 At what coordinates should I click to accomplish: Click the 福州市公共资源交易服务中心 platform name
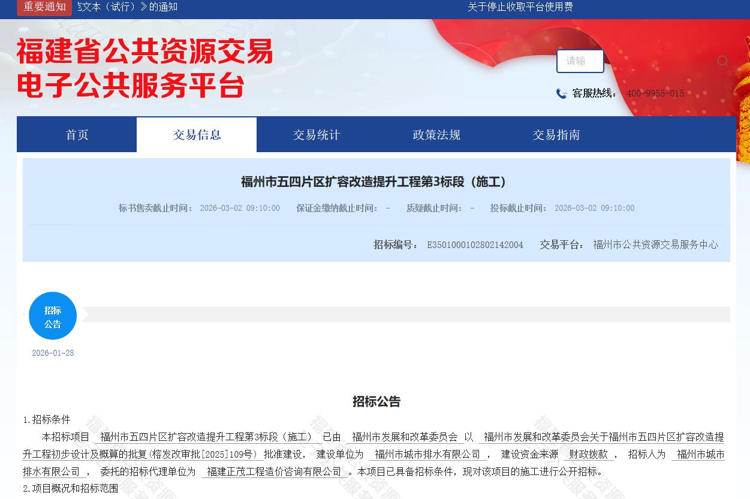655,244
